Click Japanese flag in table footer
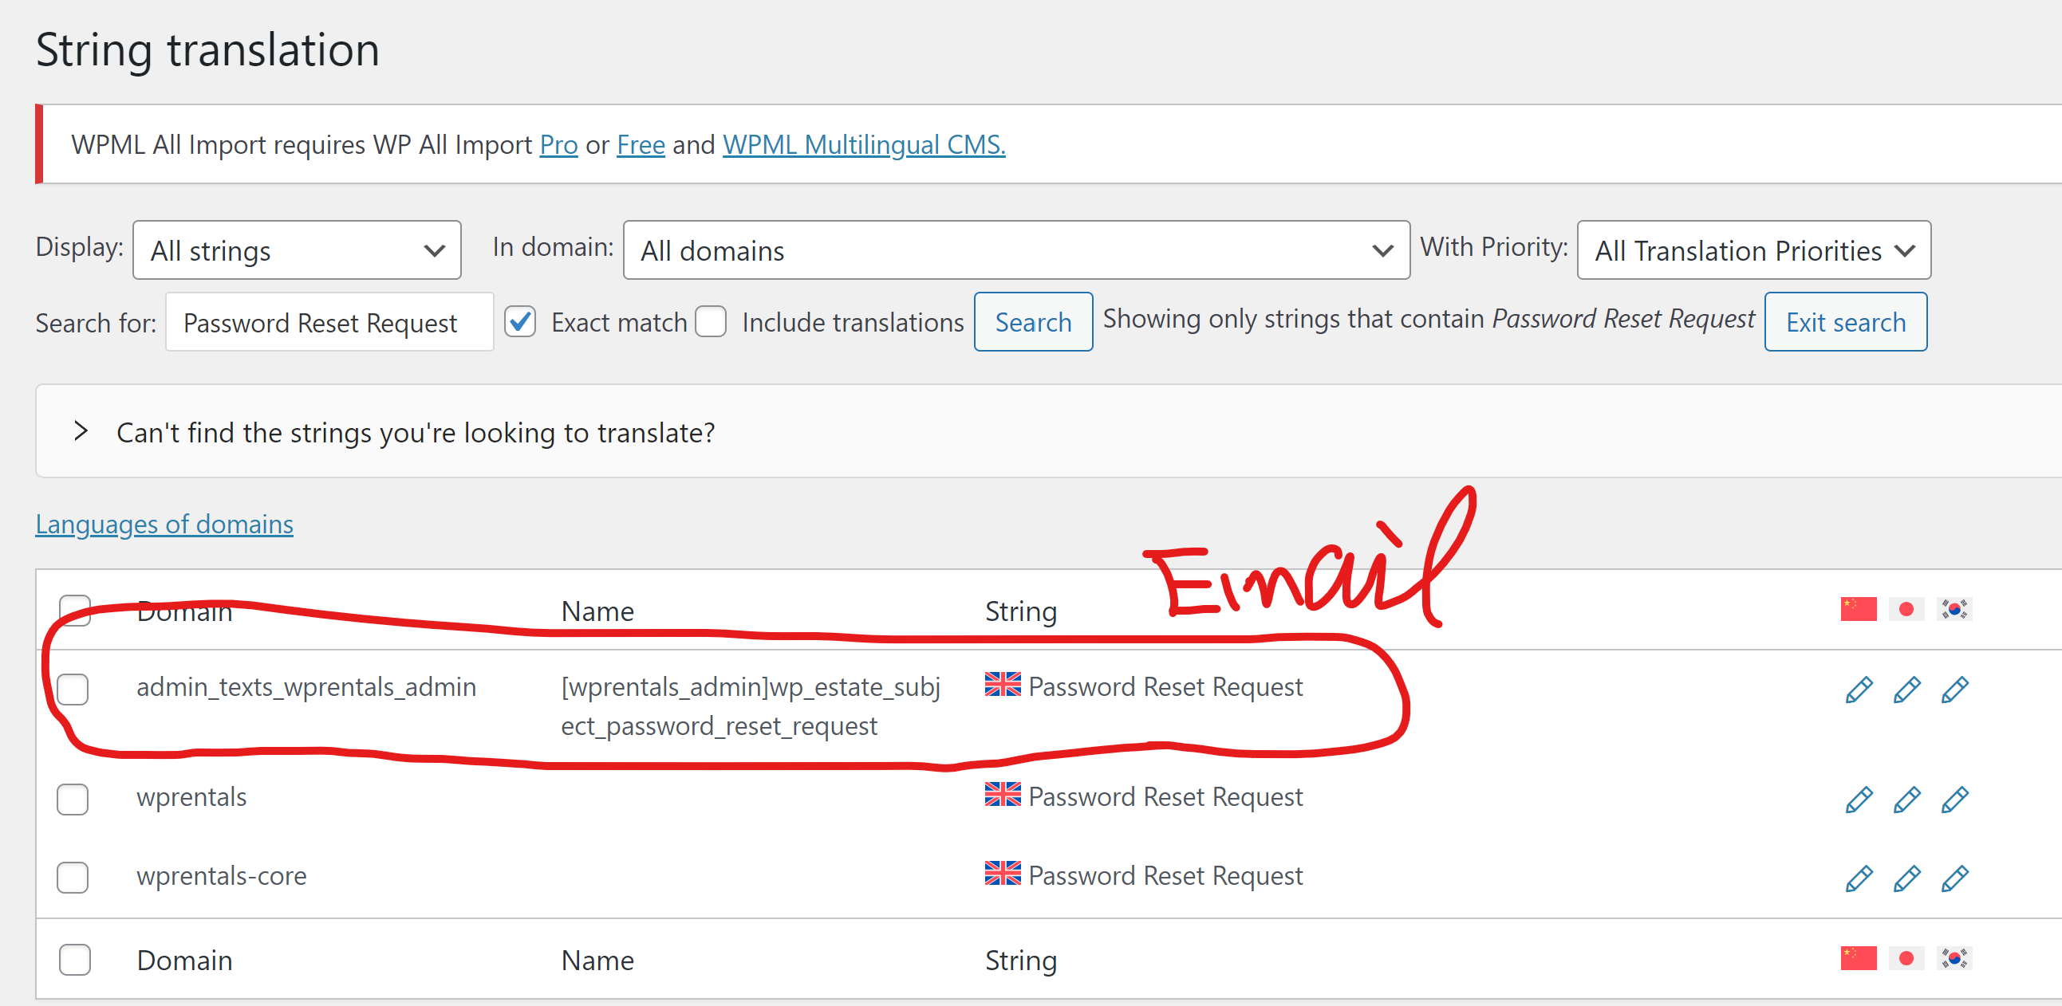The height and width of the screenshot is (1006, 2062). coord(1906,957)
